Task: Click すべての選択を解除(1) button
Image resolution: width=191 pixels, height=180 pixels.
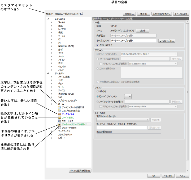Action: coord(80,171)
